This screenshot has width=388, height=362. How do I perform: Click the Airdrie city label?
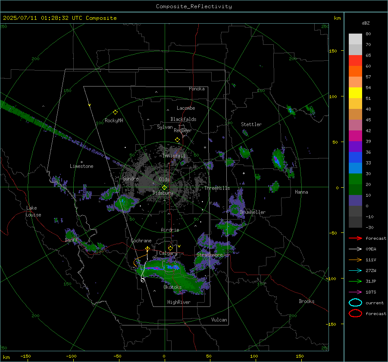pyautogui.click(x=170, y=230)
